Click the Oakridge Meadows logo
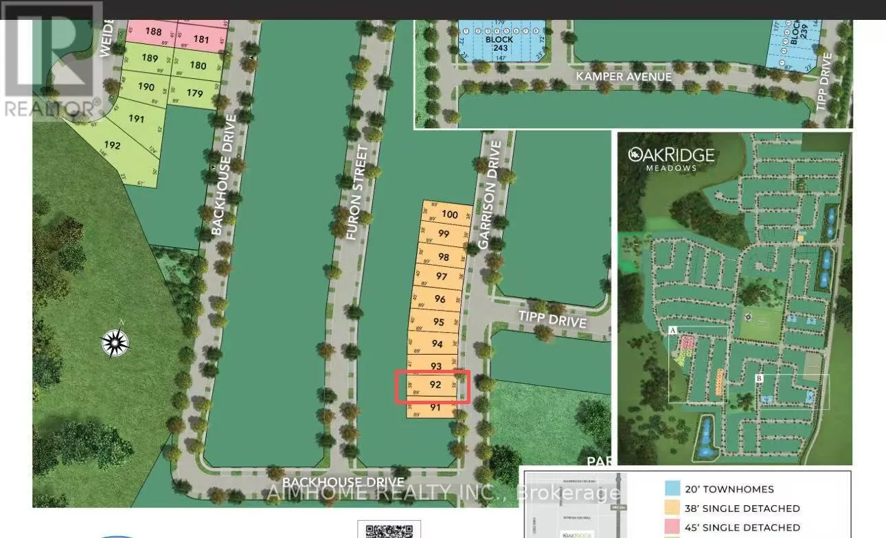This screenshot has height=538, width=886. [671, 158]
